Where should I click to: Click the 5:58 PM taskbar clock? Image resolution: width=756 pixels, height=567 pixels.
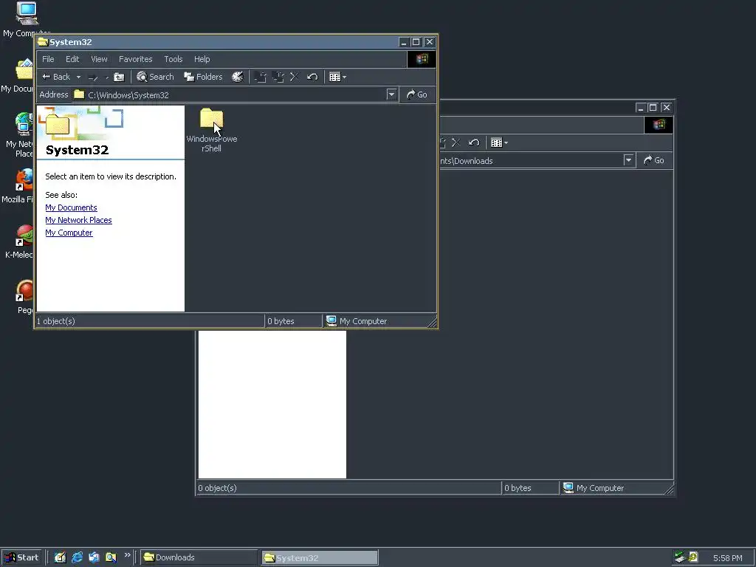coord(727,558)
